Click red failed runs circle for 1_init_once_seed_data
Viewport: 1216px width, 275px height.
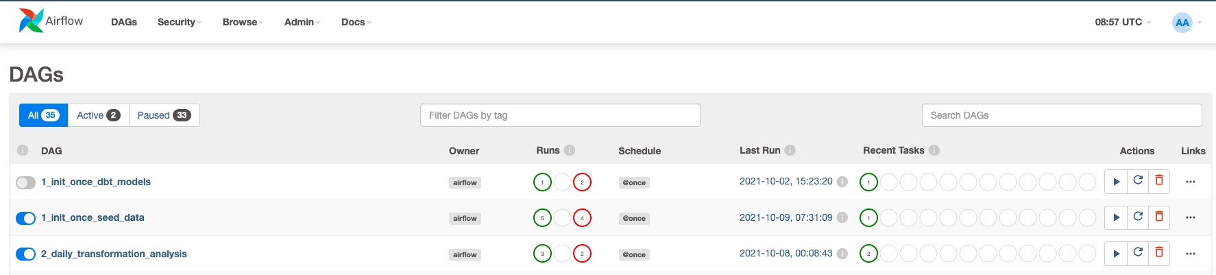click(x=582, y=218)
